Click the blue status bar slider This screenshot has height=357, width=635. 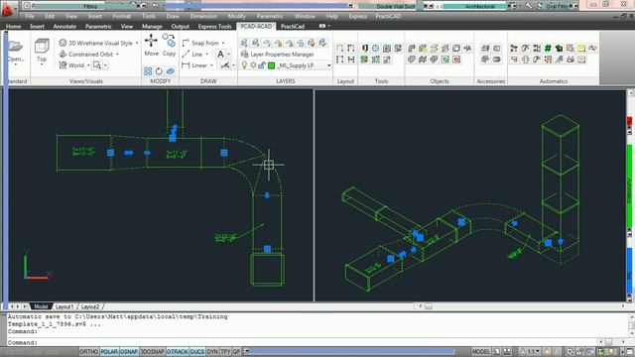click(x=351, y=351)
